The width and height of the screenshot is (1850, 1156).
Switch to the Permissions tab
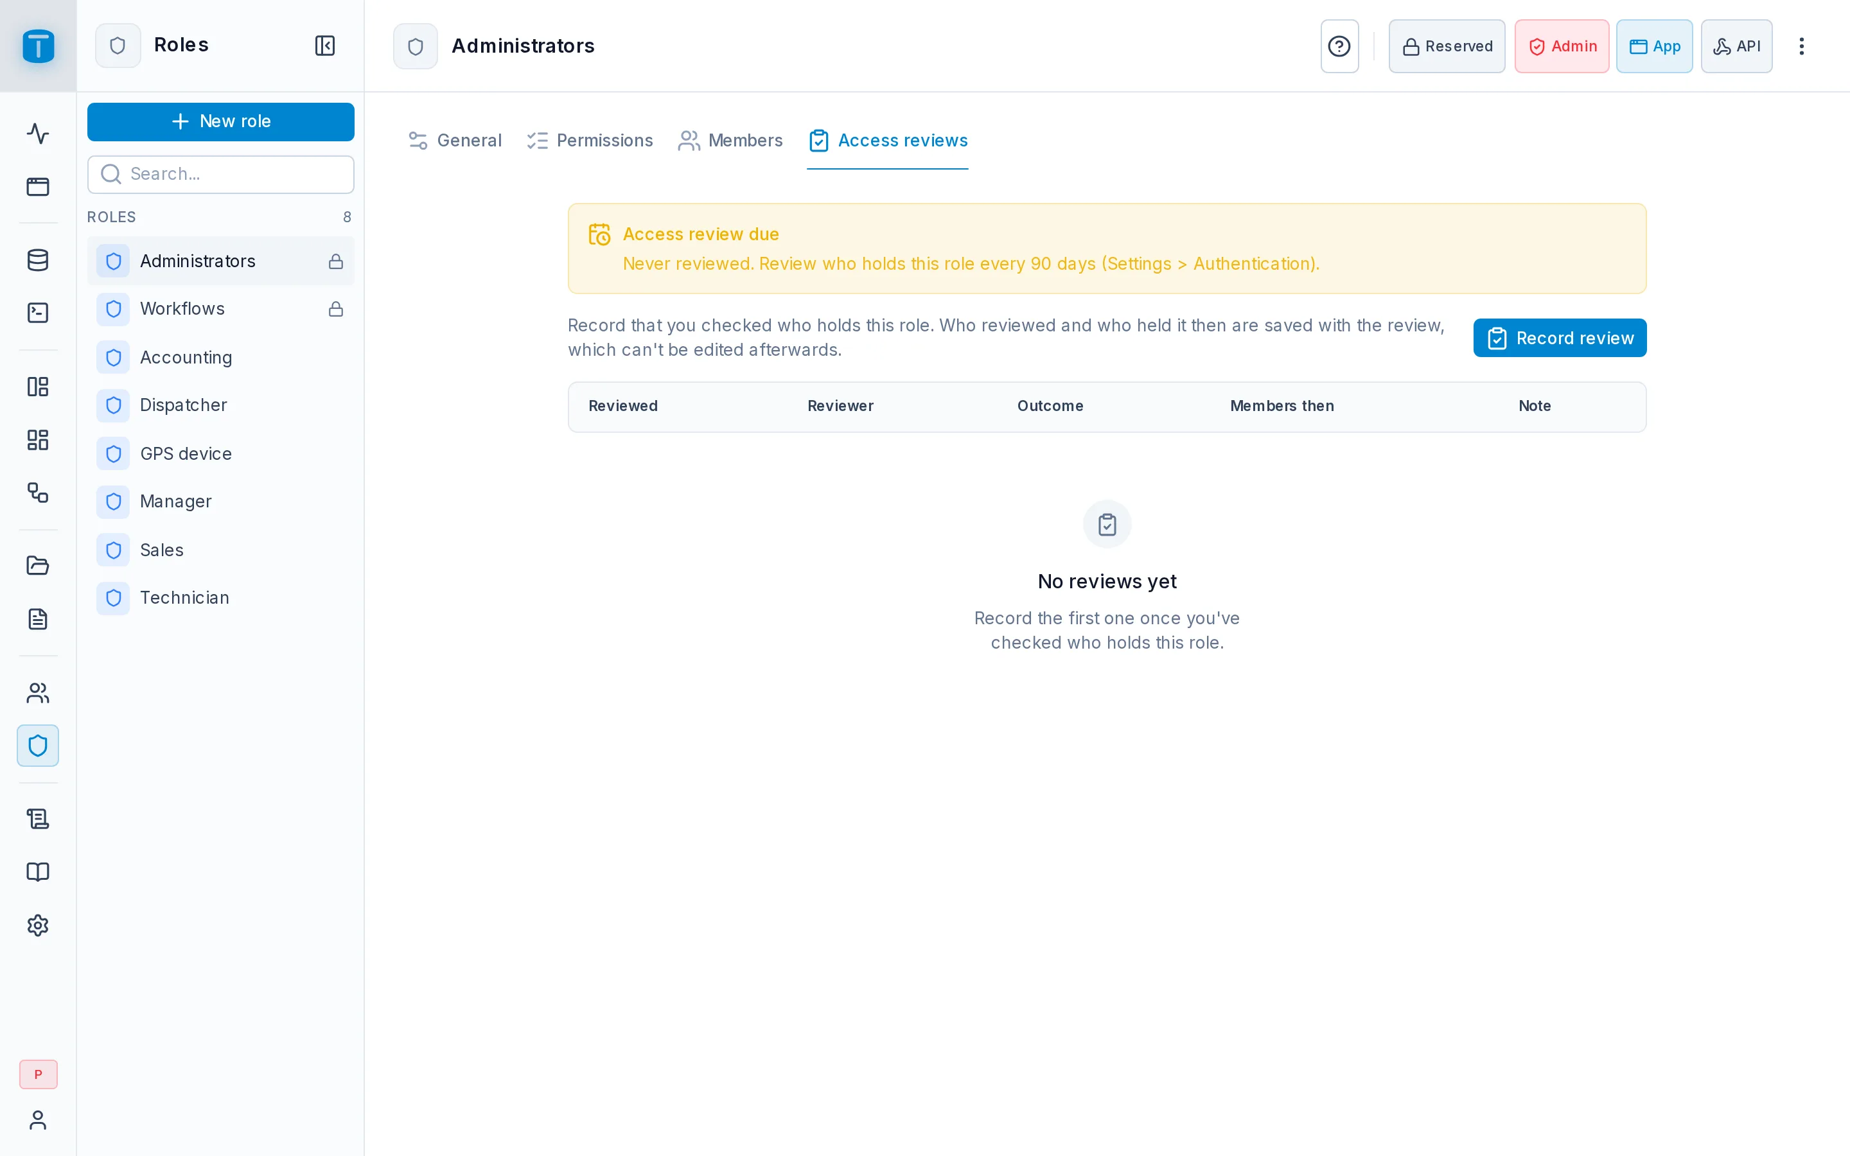click(590, 141)
